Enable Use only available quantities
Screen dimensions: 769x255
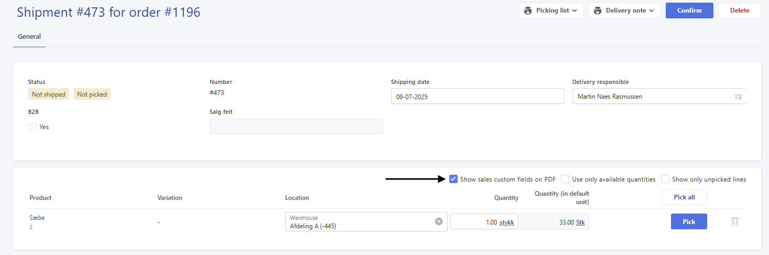click(565, 179)
